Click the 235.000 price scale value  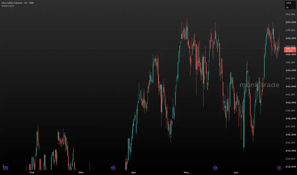(290, 143)
